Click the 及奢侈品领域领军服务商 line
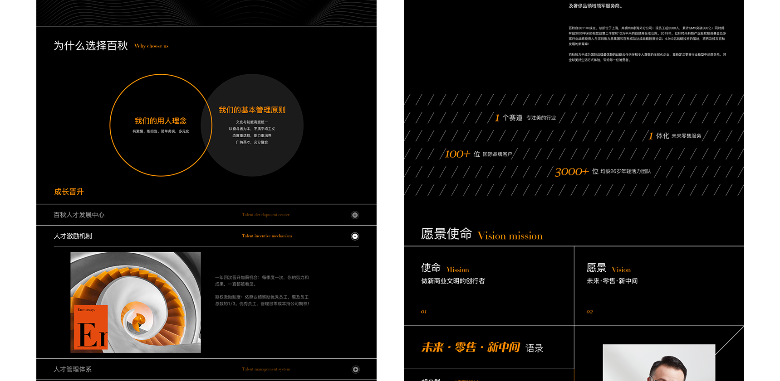 596,6
